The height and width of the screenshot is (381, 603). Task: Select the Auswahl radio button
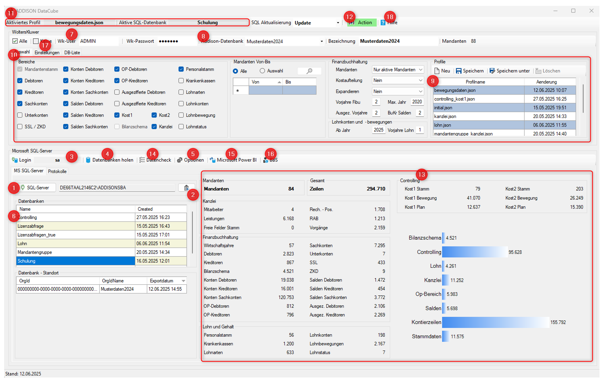pos(262,71)
